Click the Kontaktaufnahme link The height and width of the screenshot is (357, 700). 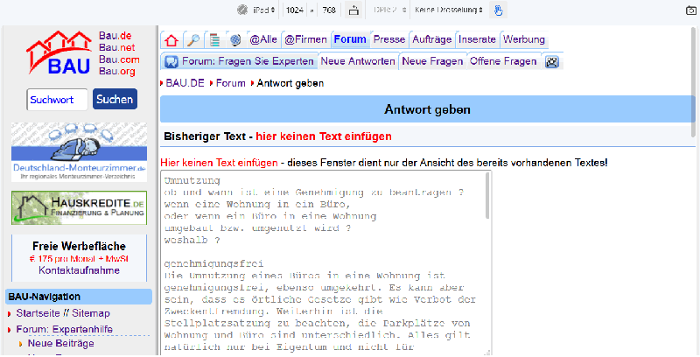click(79, 270)
